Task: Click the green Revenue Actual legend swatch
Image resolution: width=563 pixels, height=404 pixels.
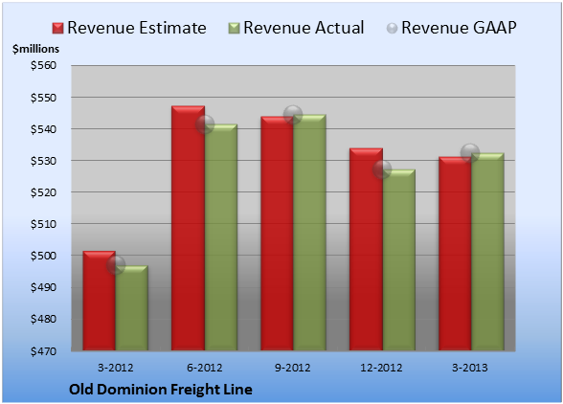Action: pos(234,29)
